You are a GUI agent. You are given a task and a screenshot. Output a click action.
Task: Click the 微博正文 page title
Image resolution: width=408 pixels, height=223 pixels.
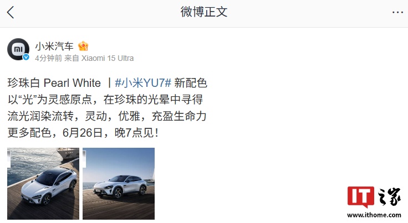(204, 12)
